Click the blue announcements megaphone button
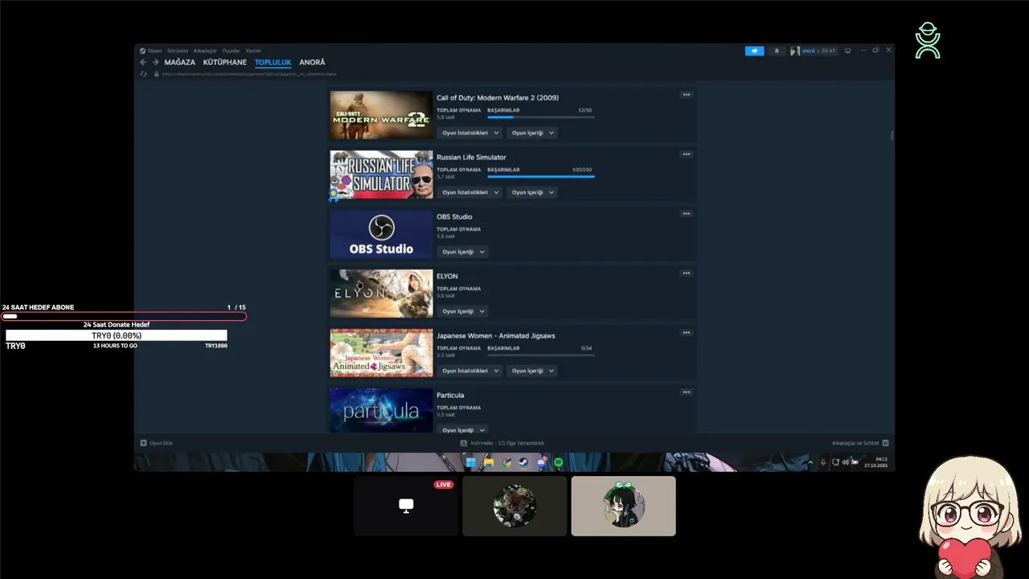The width and height of the screenshot is (1029, 579). 755,51
